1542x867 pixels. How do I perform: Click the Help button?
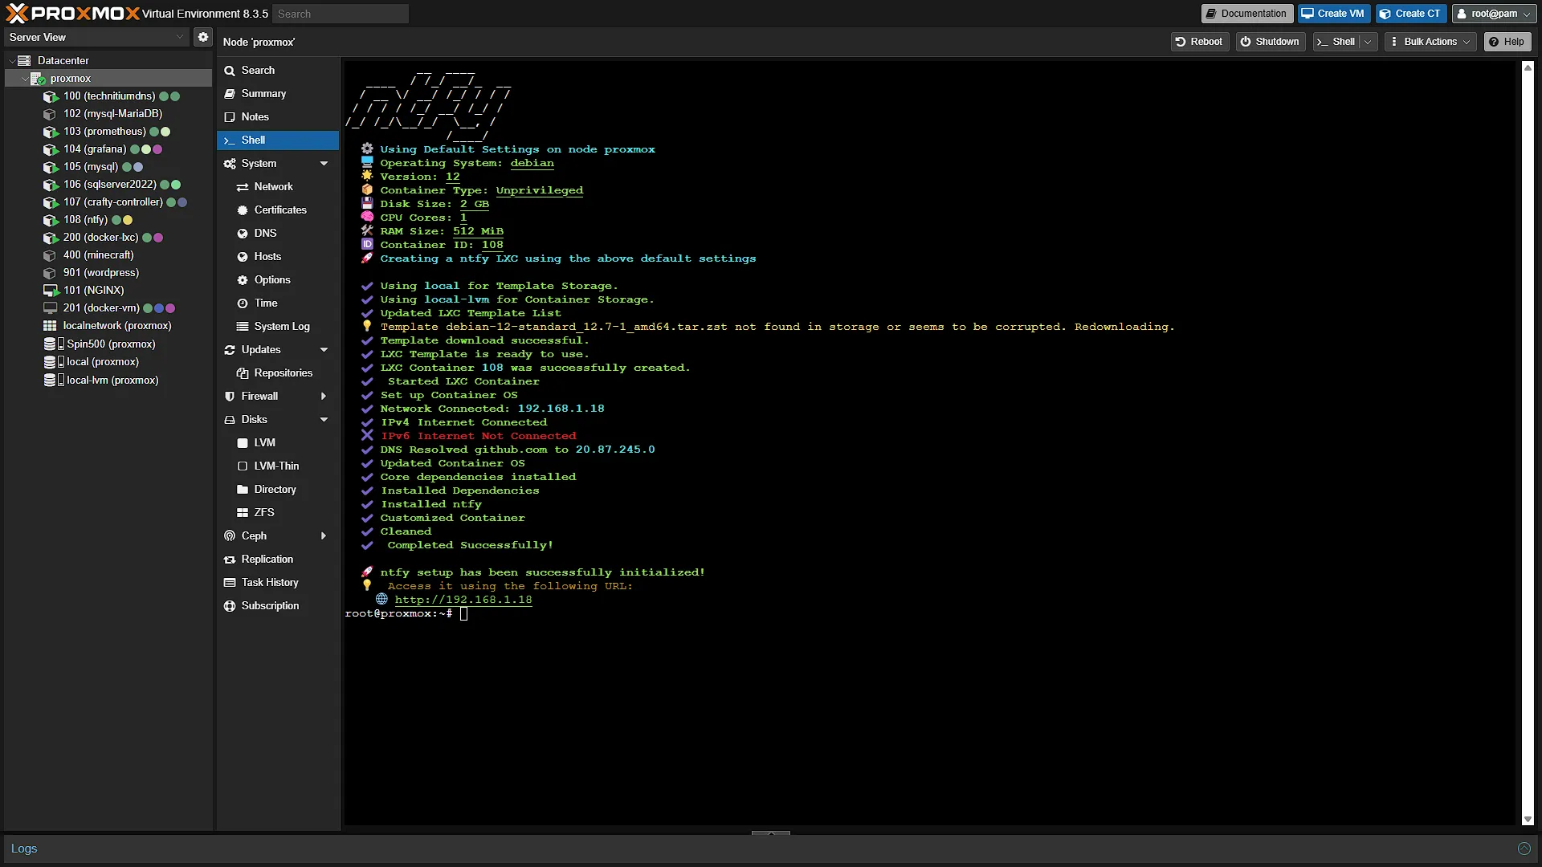point(1507,42)
